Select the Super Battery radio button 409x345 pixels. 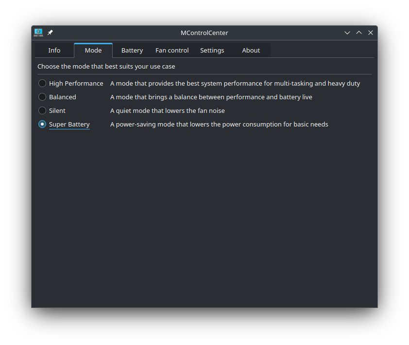[x=42, y=124]
